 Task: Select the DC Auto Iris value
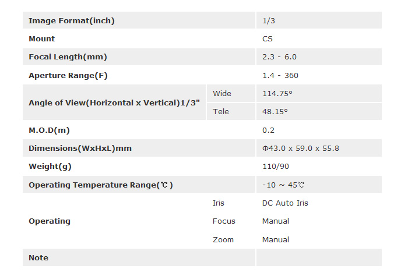tap(285, 203)
